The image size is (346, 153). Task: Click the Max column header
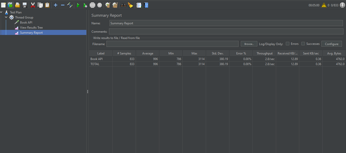pyautogui.click(x=194, y=53)
